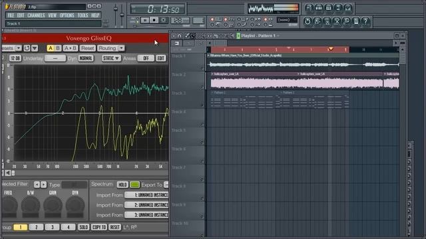Image resolution: width=426 pixels, height=239 pixels.
Task: Open the CHANNELS menu
Action: (x=36, y=15)
